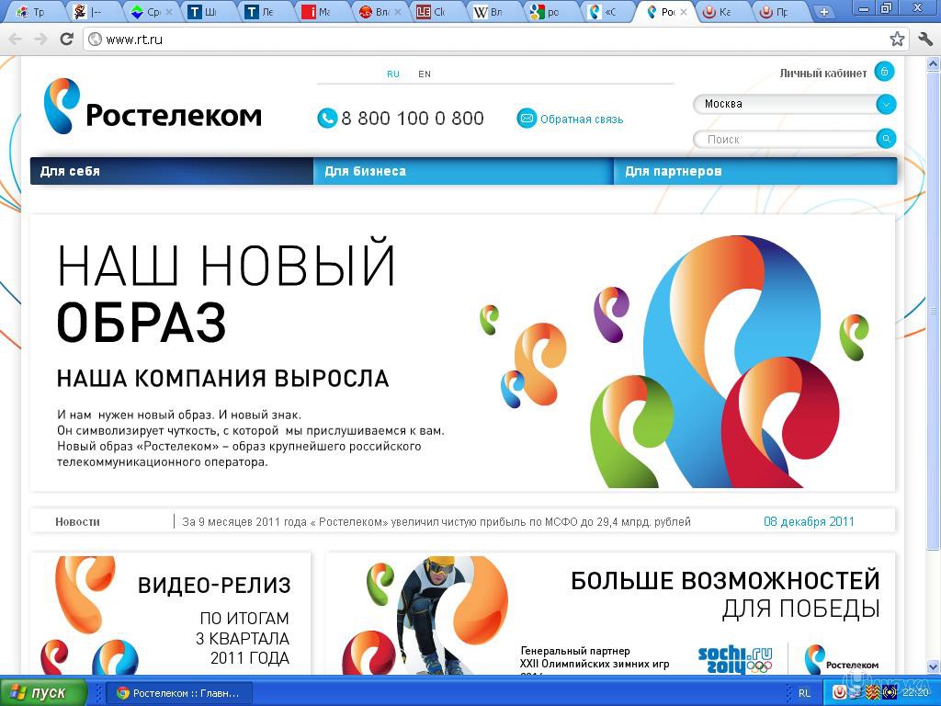Reload the page with the refresh icon
This screenshot has height=706, width=941.
click(x=66, y=40)
